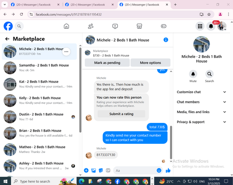Attach a photo using the image icon
The height and width of the screenshot is (185, 233).
click(94, 171)
